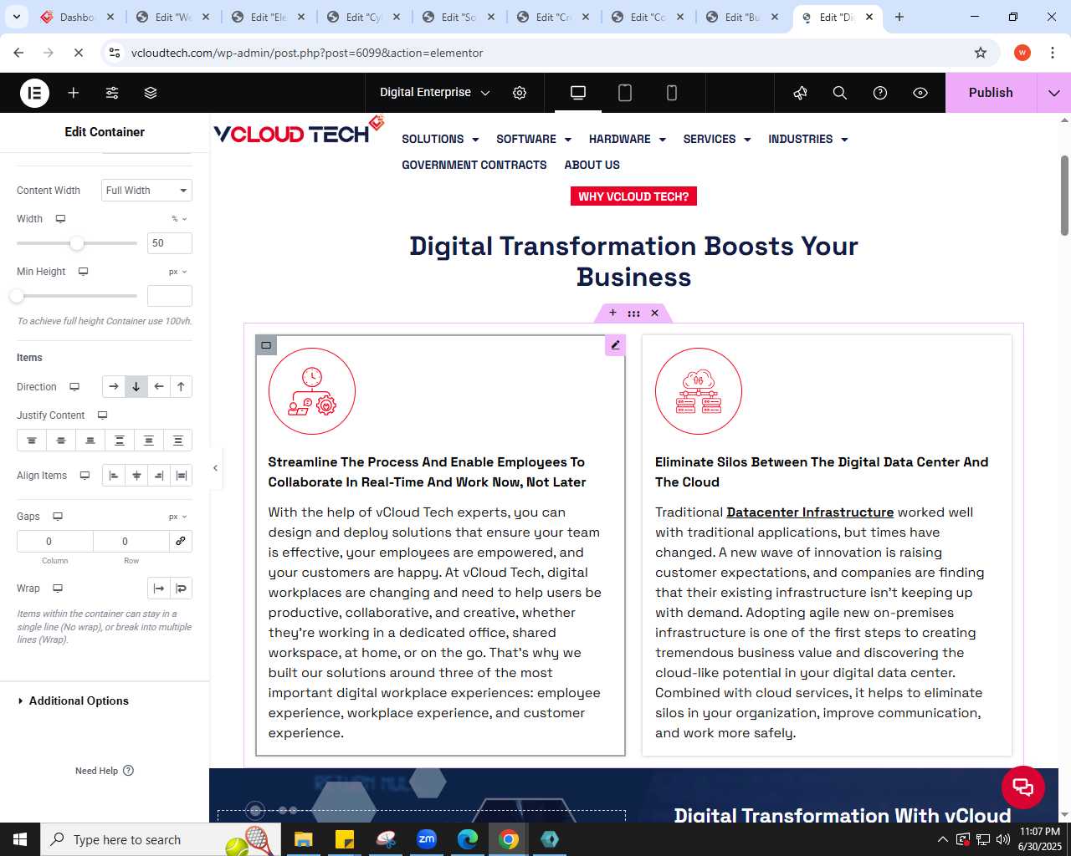Viewport: 1071px width, 856px height.
Task: Open the INDUSTRIES menu
Action: (808, 139)
